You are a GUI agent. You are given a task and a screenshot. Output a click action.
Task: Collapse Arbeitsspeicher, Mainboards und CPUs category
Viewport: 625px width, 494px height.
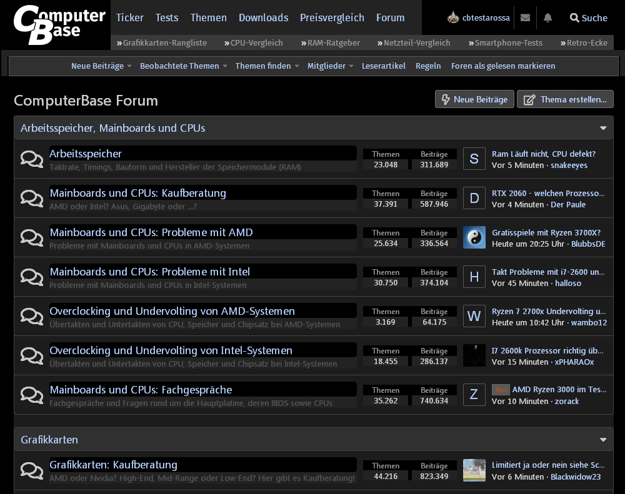click(x=603, y=128)
